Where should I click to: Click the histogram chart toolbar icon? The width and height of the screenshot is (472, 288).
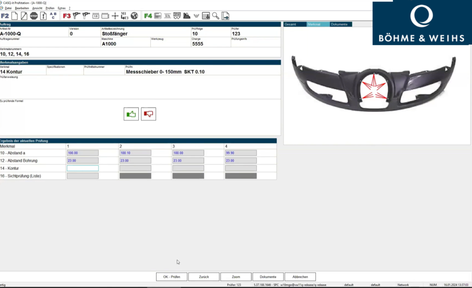pyautogui.click(x=187, y=16)
